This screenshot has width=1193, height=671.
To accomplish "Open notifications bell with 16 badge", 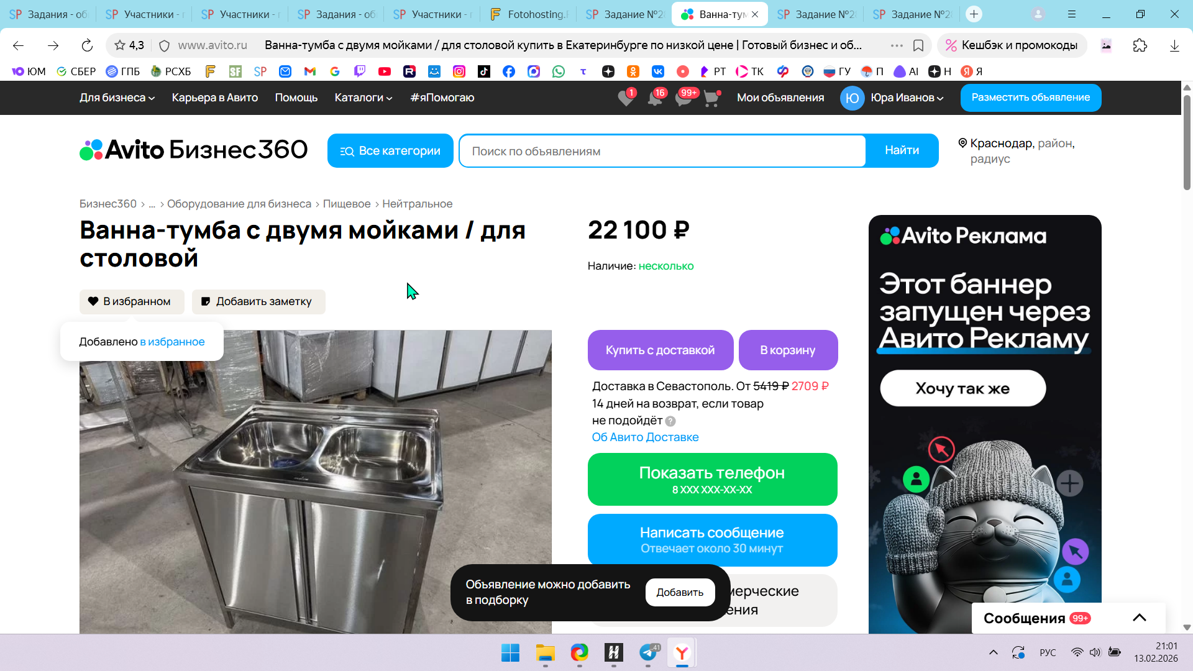I will coord(654,98).
